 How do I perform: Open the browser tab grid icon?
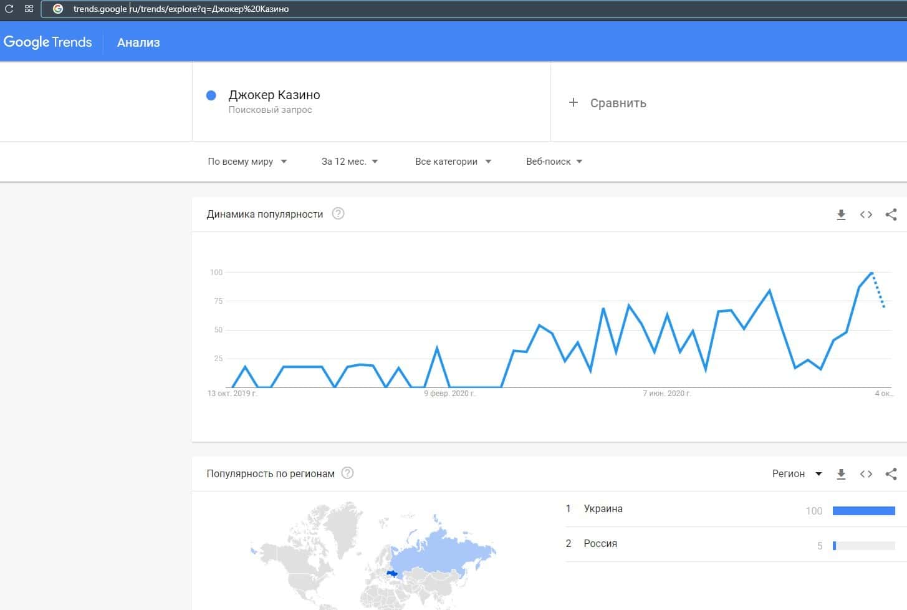click(29, 9)
